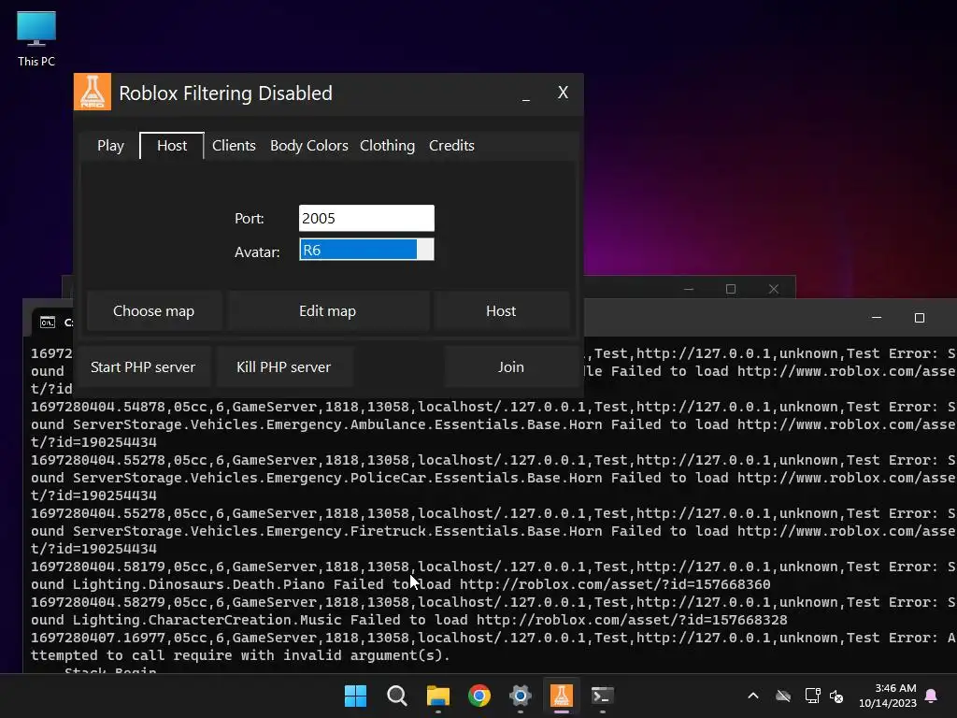Screen dimensions: 957x718
Task: Click the console window's command prompt icon
Action: click(x=48, y=323)
